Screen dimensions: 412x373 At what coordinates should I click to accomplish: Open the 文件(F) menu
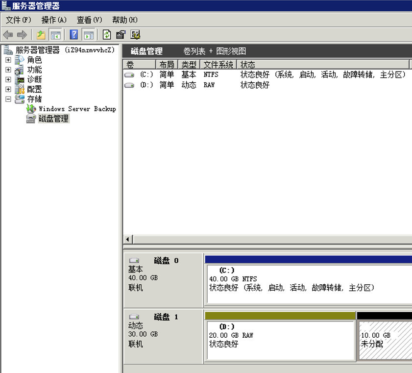coord(18,20)
